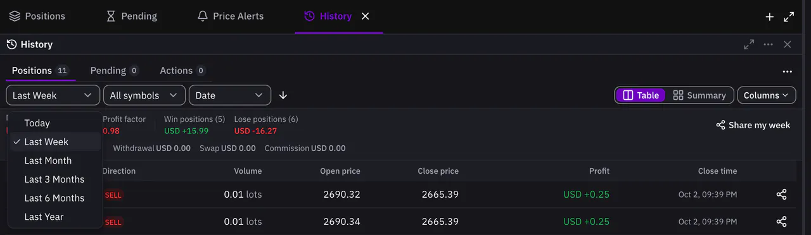This screenshot has width=811, height=235.
Task: Click the Volume column header
Action: coord(248,171)
